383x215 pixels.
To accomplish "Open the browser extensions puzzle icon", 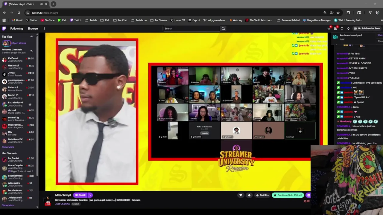I will point(348,13).
